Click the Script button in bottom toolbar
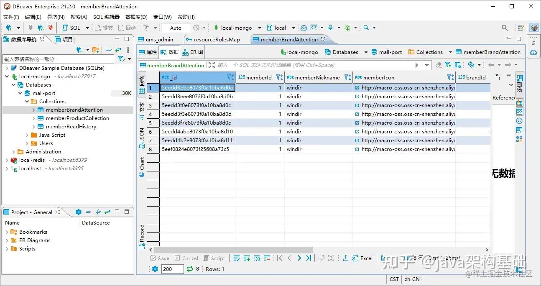Screen dimensions: 541x286 coord(214,258)
